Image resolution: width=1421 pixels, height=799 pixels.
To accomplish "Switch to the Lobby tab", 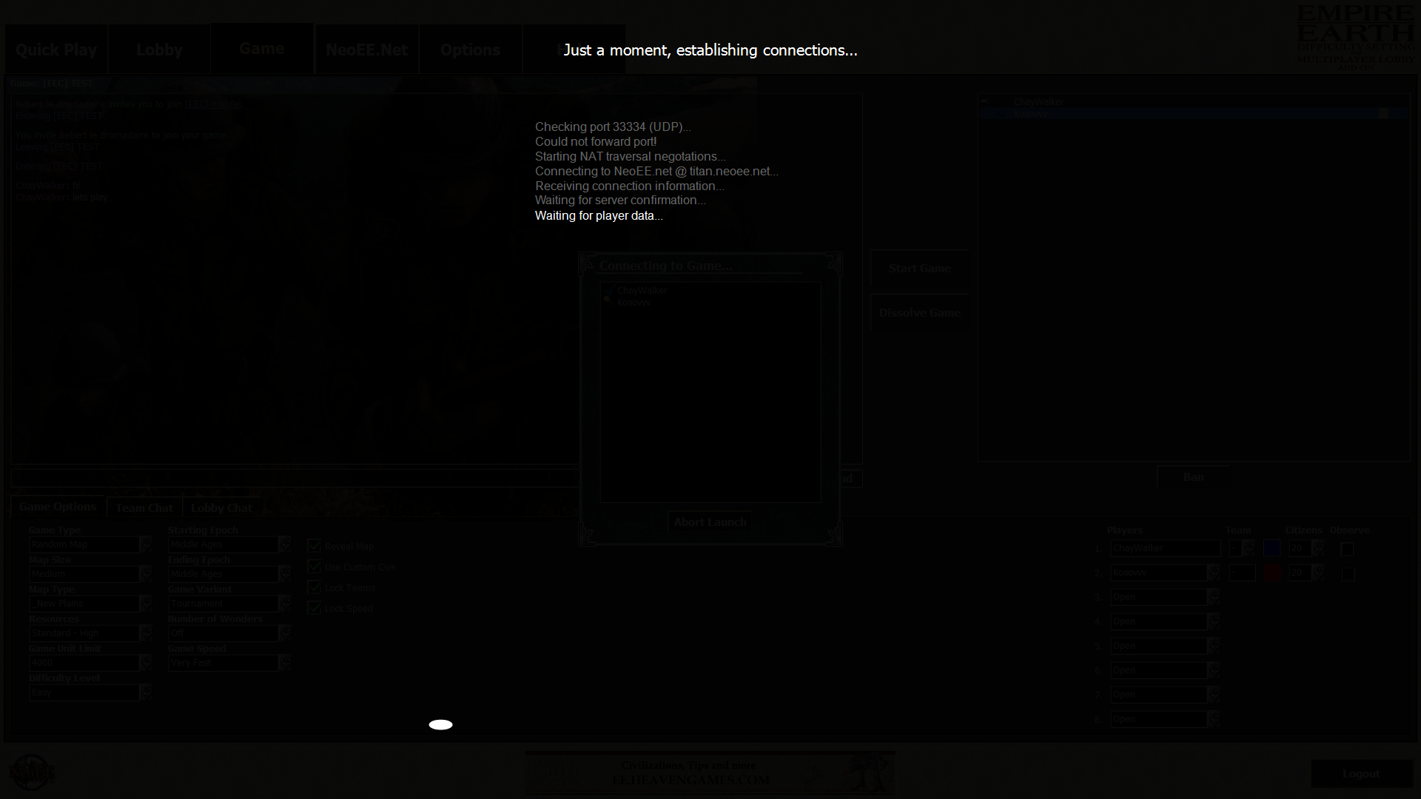I will click(x=159, y=50).
